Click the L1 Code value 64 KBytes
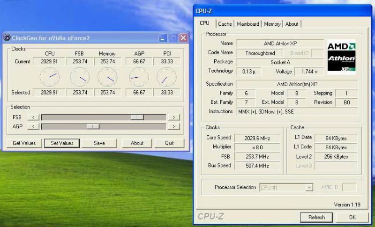 pyautogui.click(x=336, y=147)
